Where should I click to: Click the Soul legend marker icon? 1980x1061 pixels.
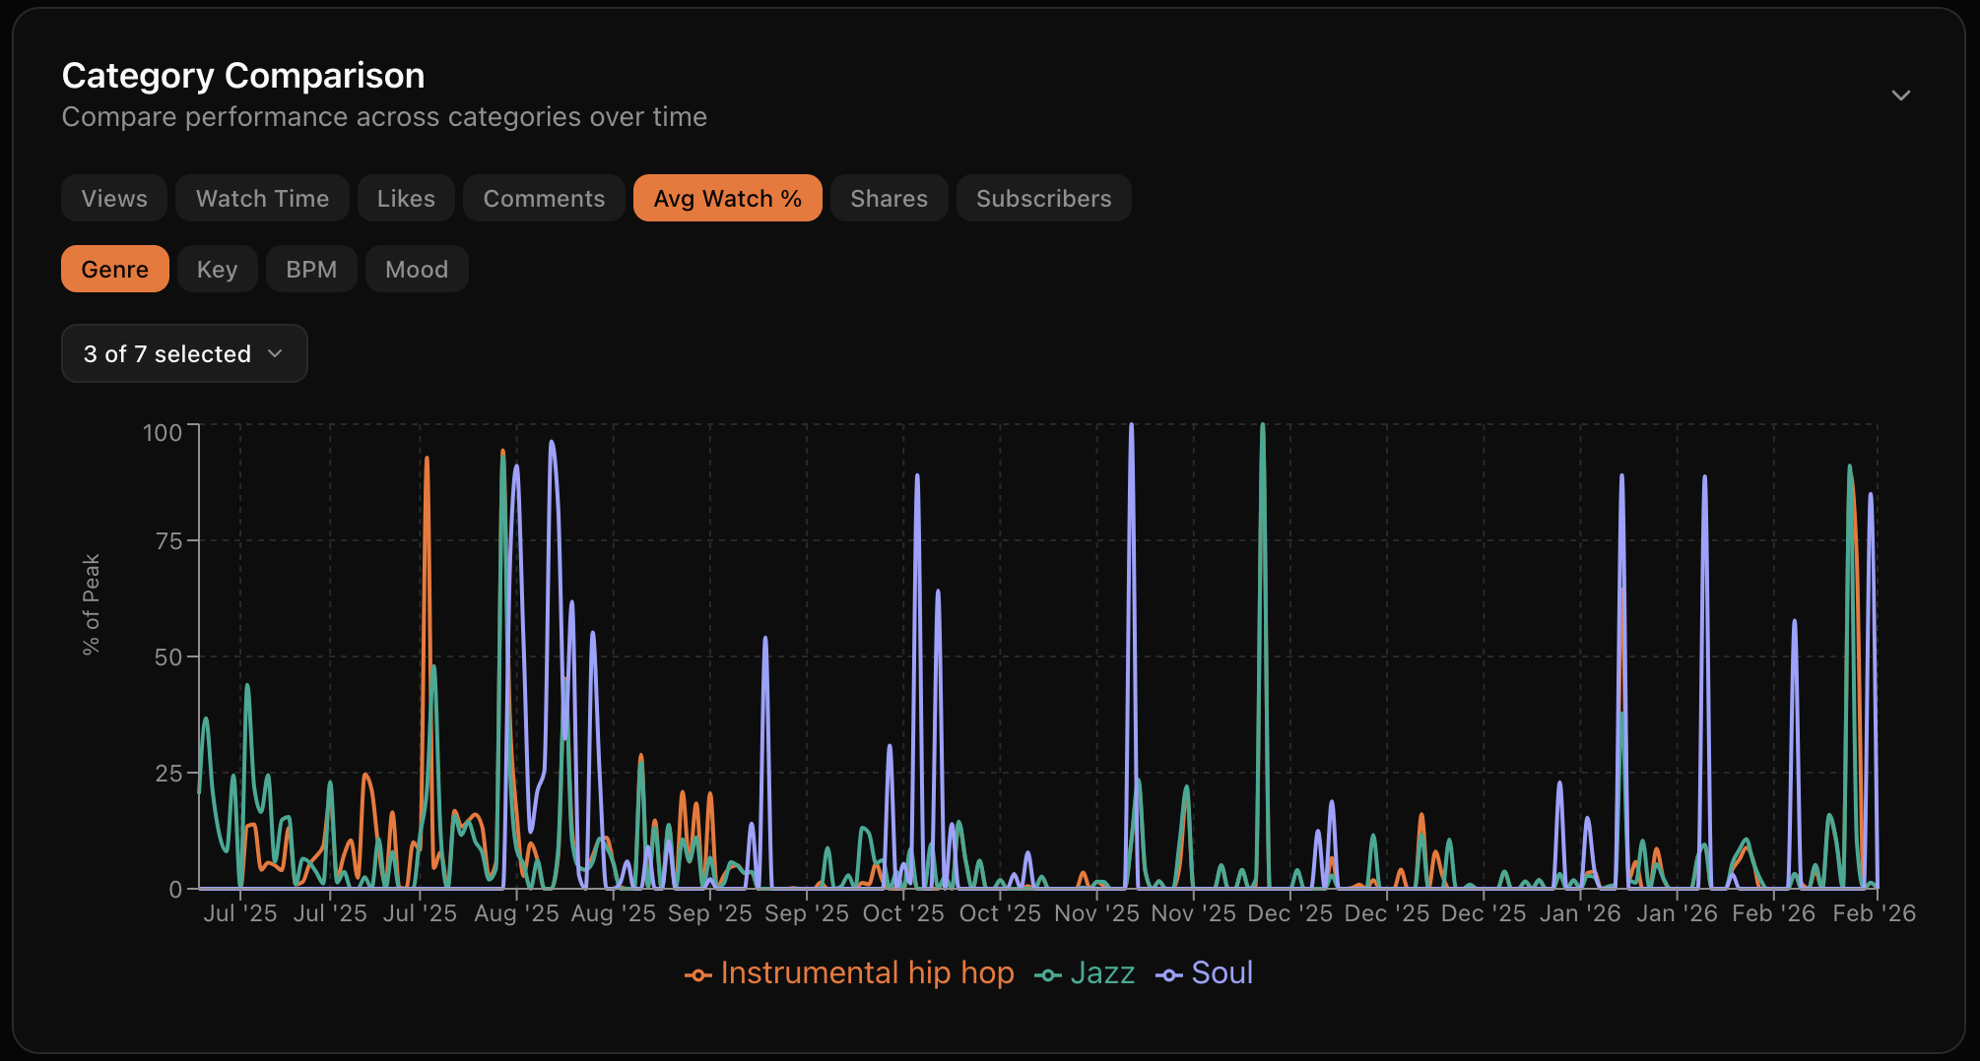click(x=1167, y=973)
